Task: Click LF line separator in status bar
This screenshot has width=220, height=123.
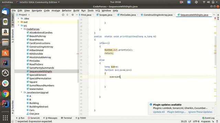Action: [190, 122]
